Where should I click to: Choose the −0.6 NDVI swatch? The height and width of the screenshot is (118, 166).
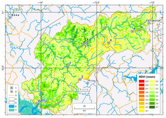pyautogui.click(x=142, y=92)
